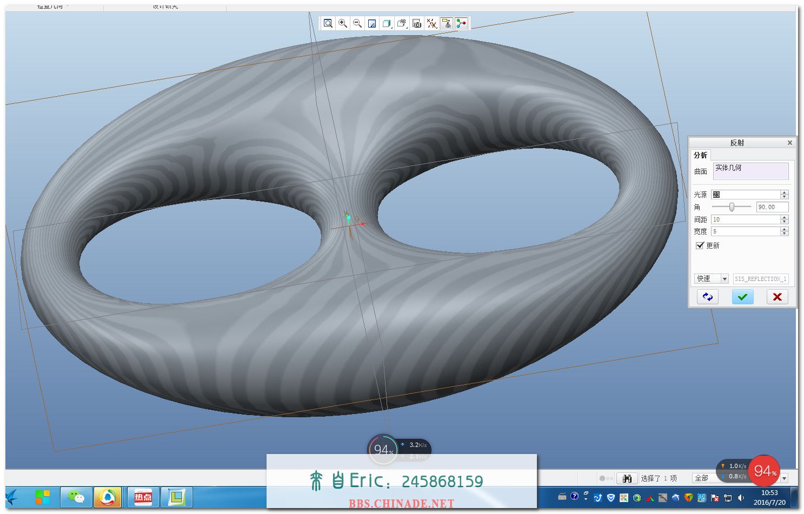
Task: Click the green circular arrow tray icon
Action: (x=637, y=498)
